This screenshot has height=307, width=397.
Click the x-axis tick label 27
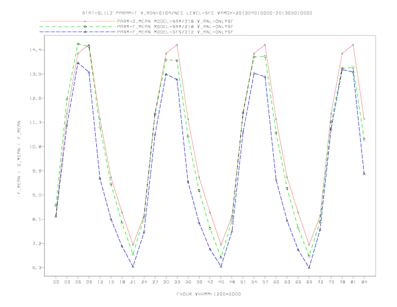[155, 282]
